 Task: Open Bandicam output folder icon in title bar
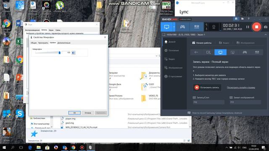(243, 18)
